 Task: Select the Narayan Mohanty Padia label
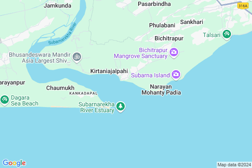click(x=161, y=89)
